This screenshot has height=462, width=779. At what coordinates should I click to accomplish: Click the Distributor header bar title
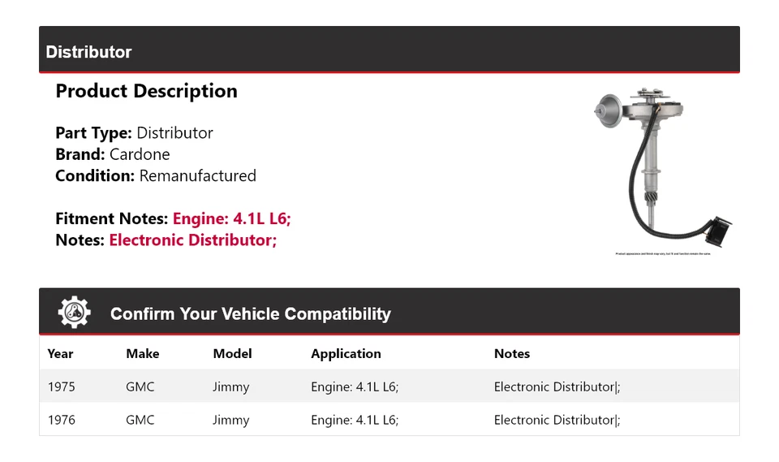(88, 52)
